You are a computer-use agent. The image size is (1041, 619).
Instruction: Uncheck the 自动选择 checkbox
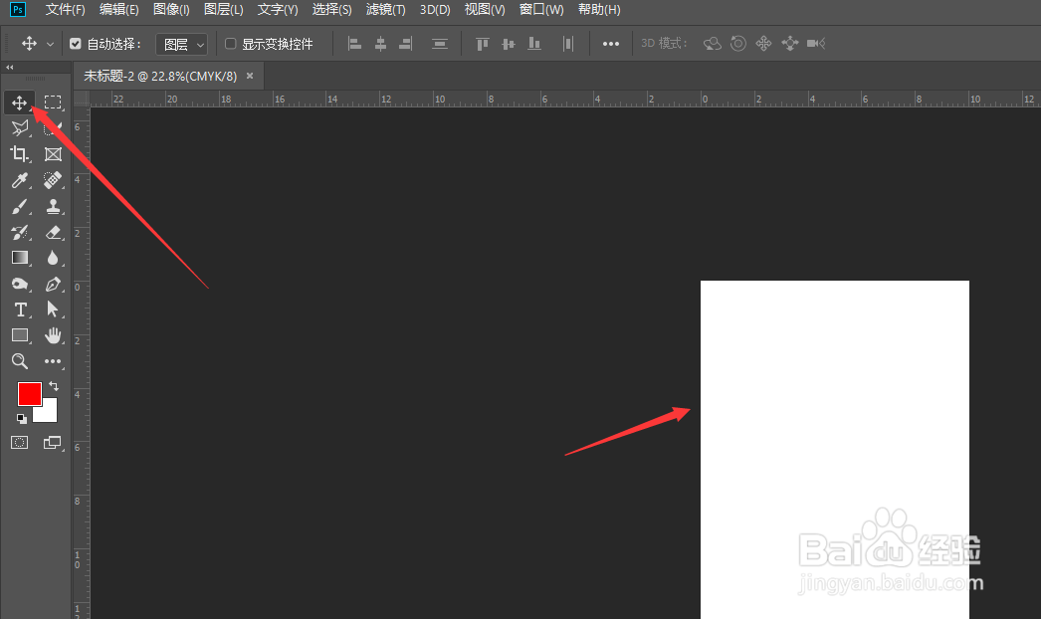click(75, 44)
